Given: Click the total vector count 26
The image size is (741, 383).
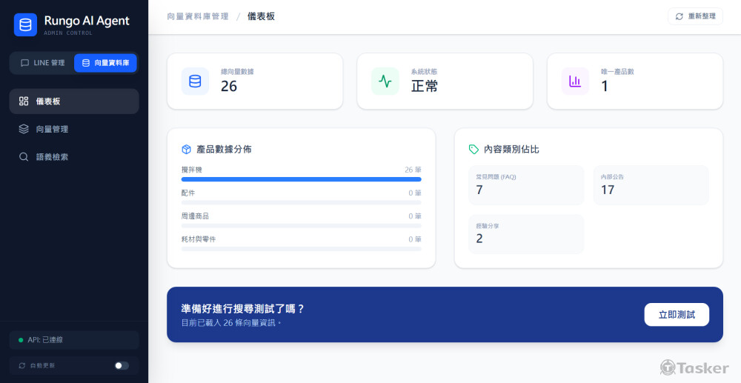Looking at the screenshot, I should pyautogui.click(x=229, y=86).
